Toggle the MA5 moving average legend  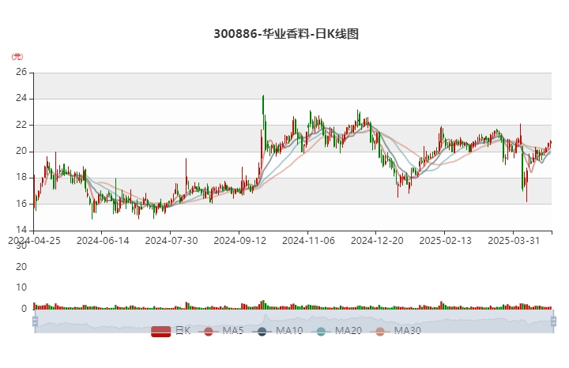(x=221, y=331)
